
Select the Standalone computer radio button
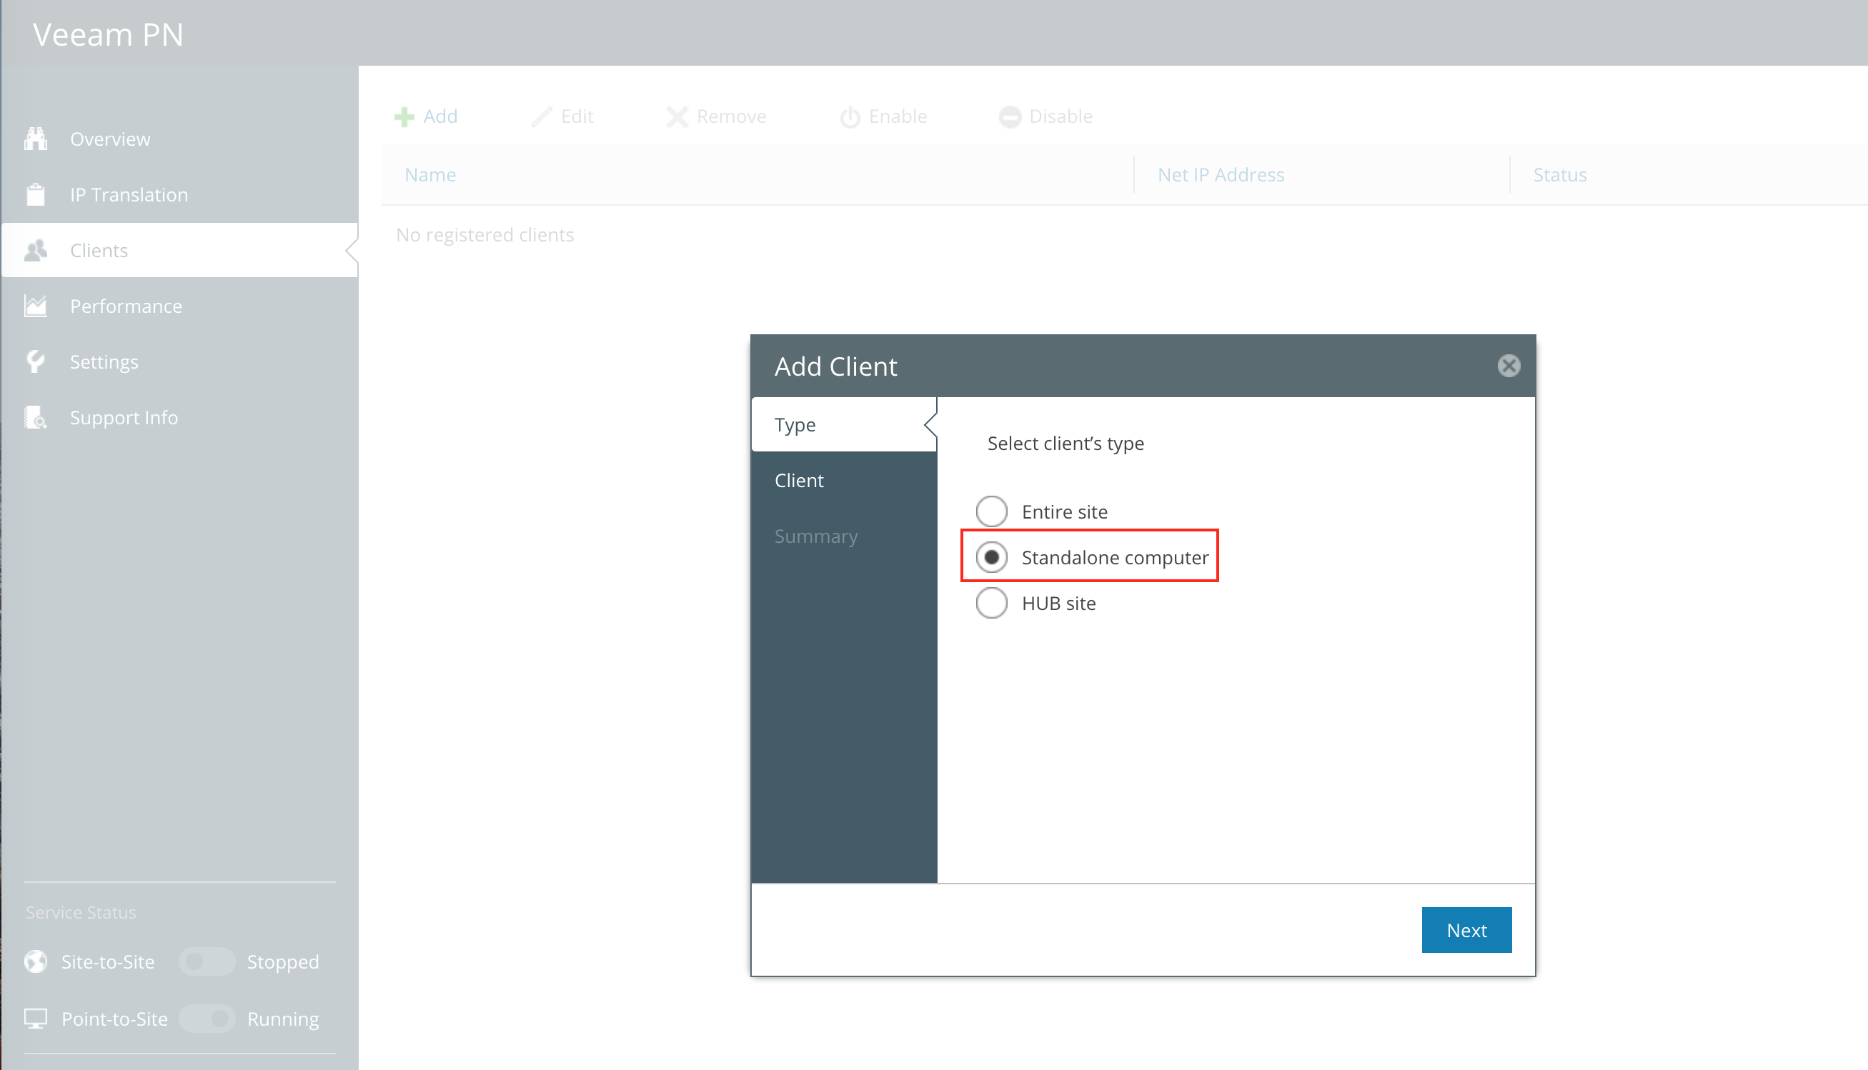click(x=992, y=557)
